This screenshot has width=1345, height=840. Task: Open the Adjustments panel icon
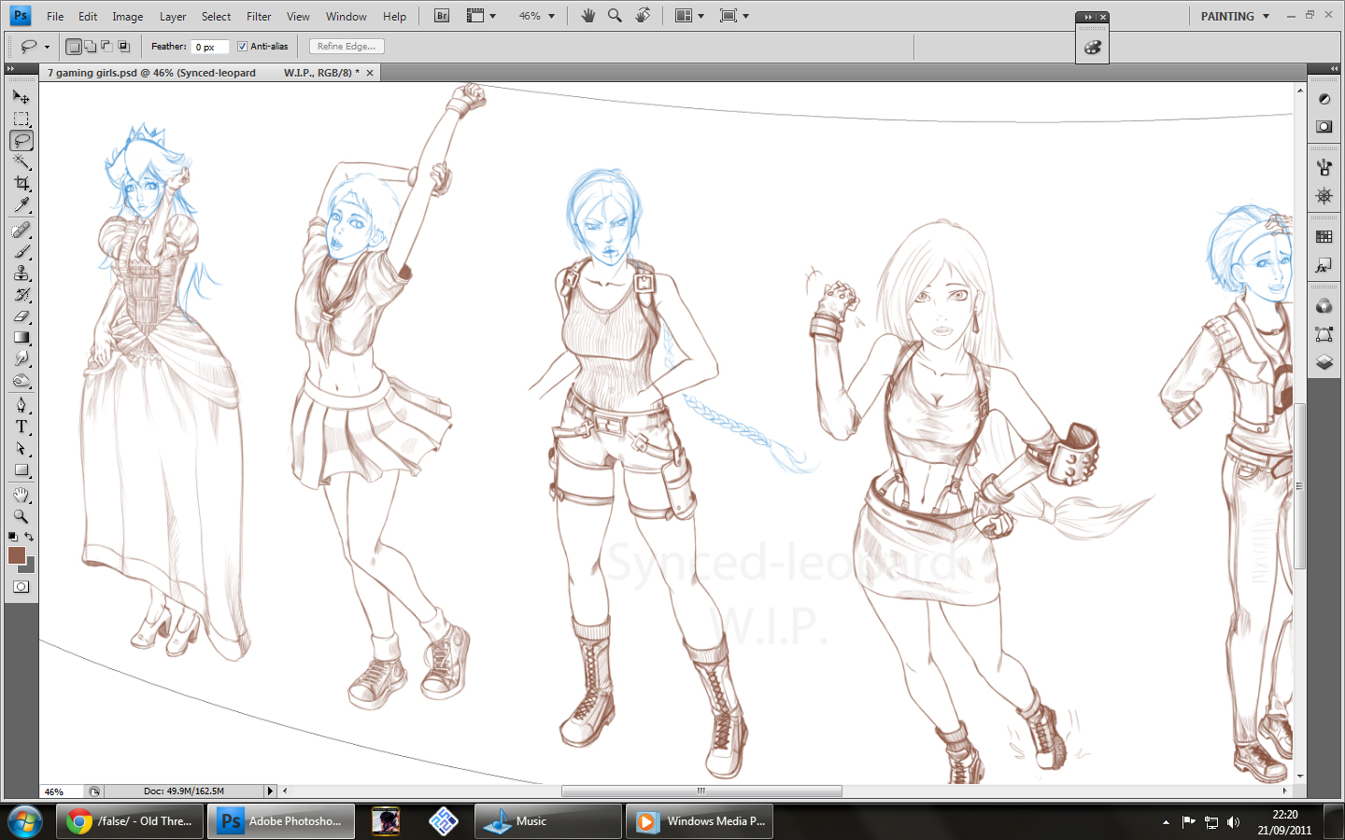[x=1324, y=99]
